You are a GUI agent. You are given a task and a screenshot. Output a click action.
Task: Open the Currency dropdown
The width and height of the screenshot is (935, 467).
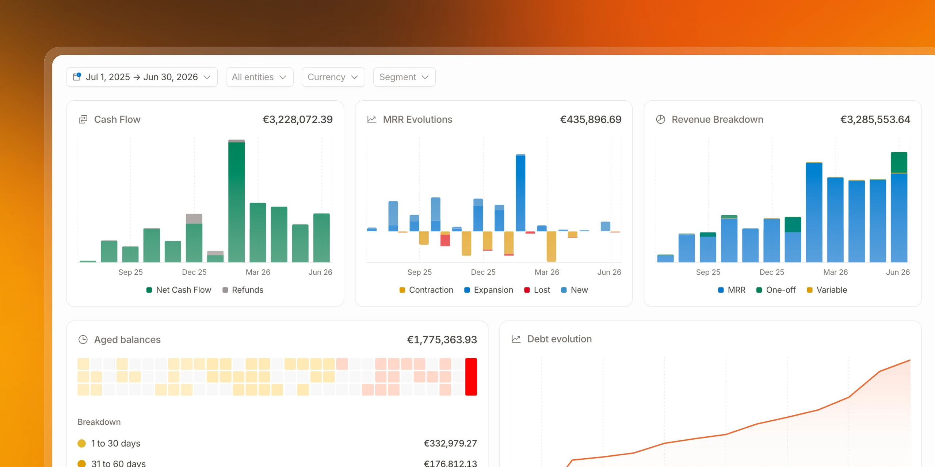click(x=333, y=77)
